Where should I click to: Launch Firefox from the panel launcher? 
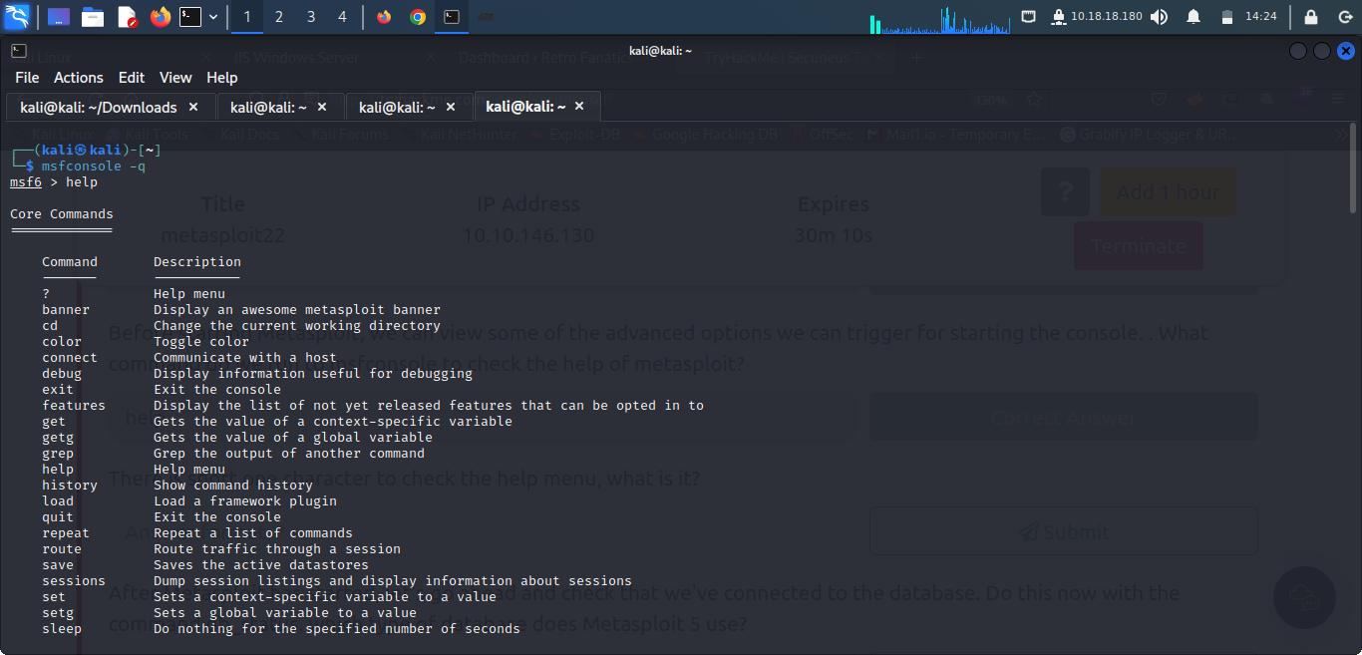pos(161,17)
